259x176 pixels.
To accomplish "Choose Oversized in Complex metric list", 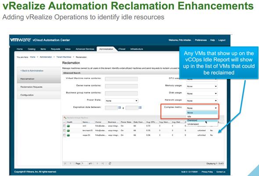I will pyautogui.click(x=202, y=120).
